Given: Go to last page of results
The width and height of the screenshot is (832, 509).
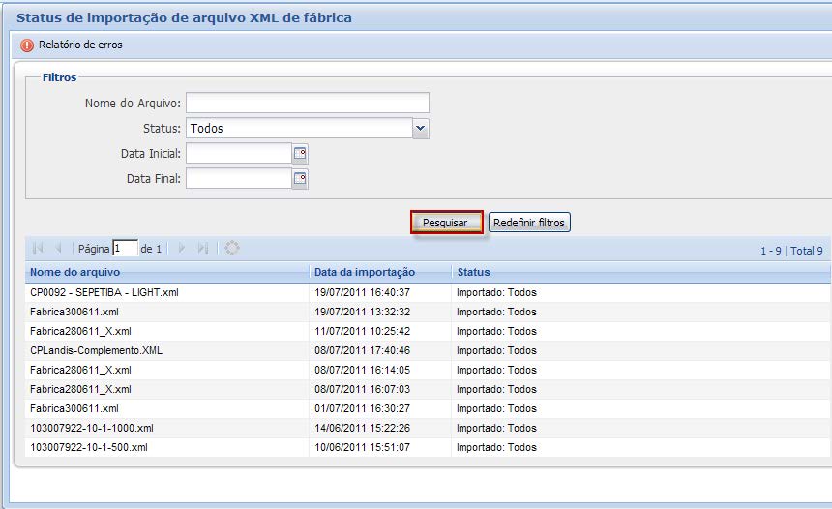Looking at the screenshot, I should point(202,249).
